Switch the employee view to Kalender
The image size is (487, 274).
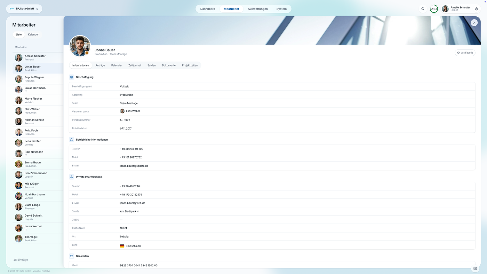click(33, 34)
